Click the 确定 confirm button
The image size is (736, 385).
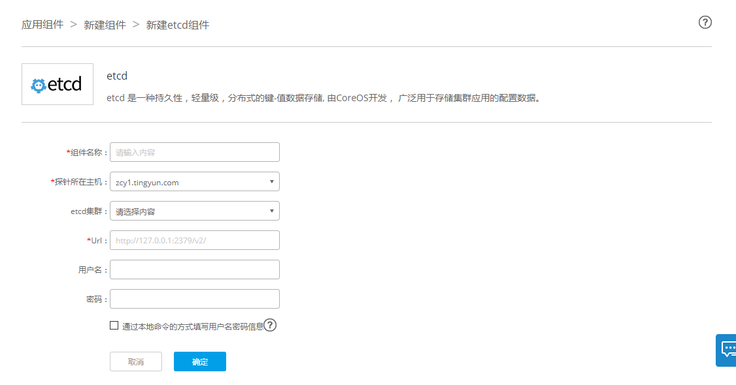click(200, 362)
